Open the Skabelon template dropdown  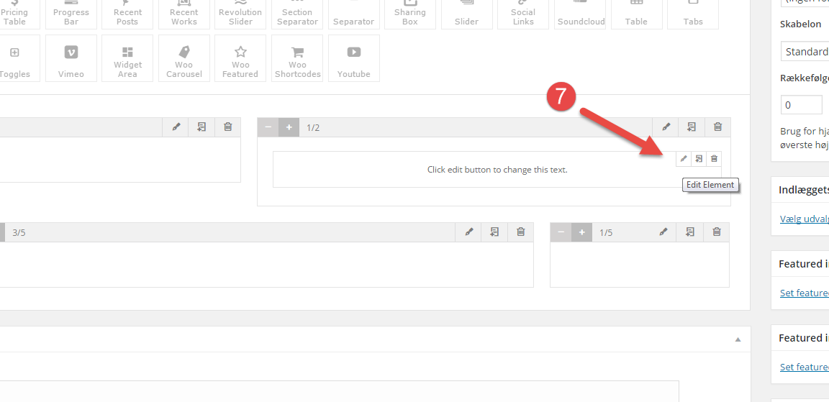(x=805, y=52)
